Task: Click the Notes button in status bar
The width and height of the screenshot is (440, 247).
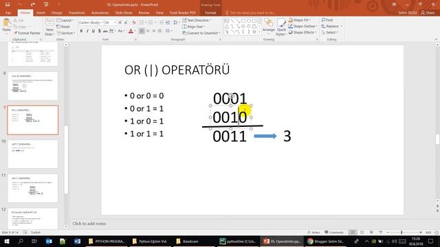Action: 313,233
